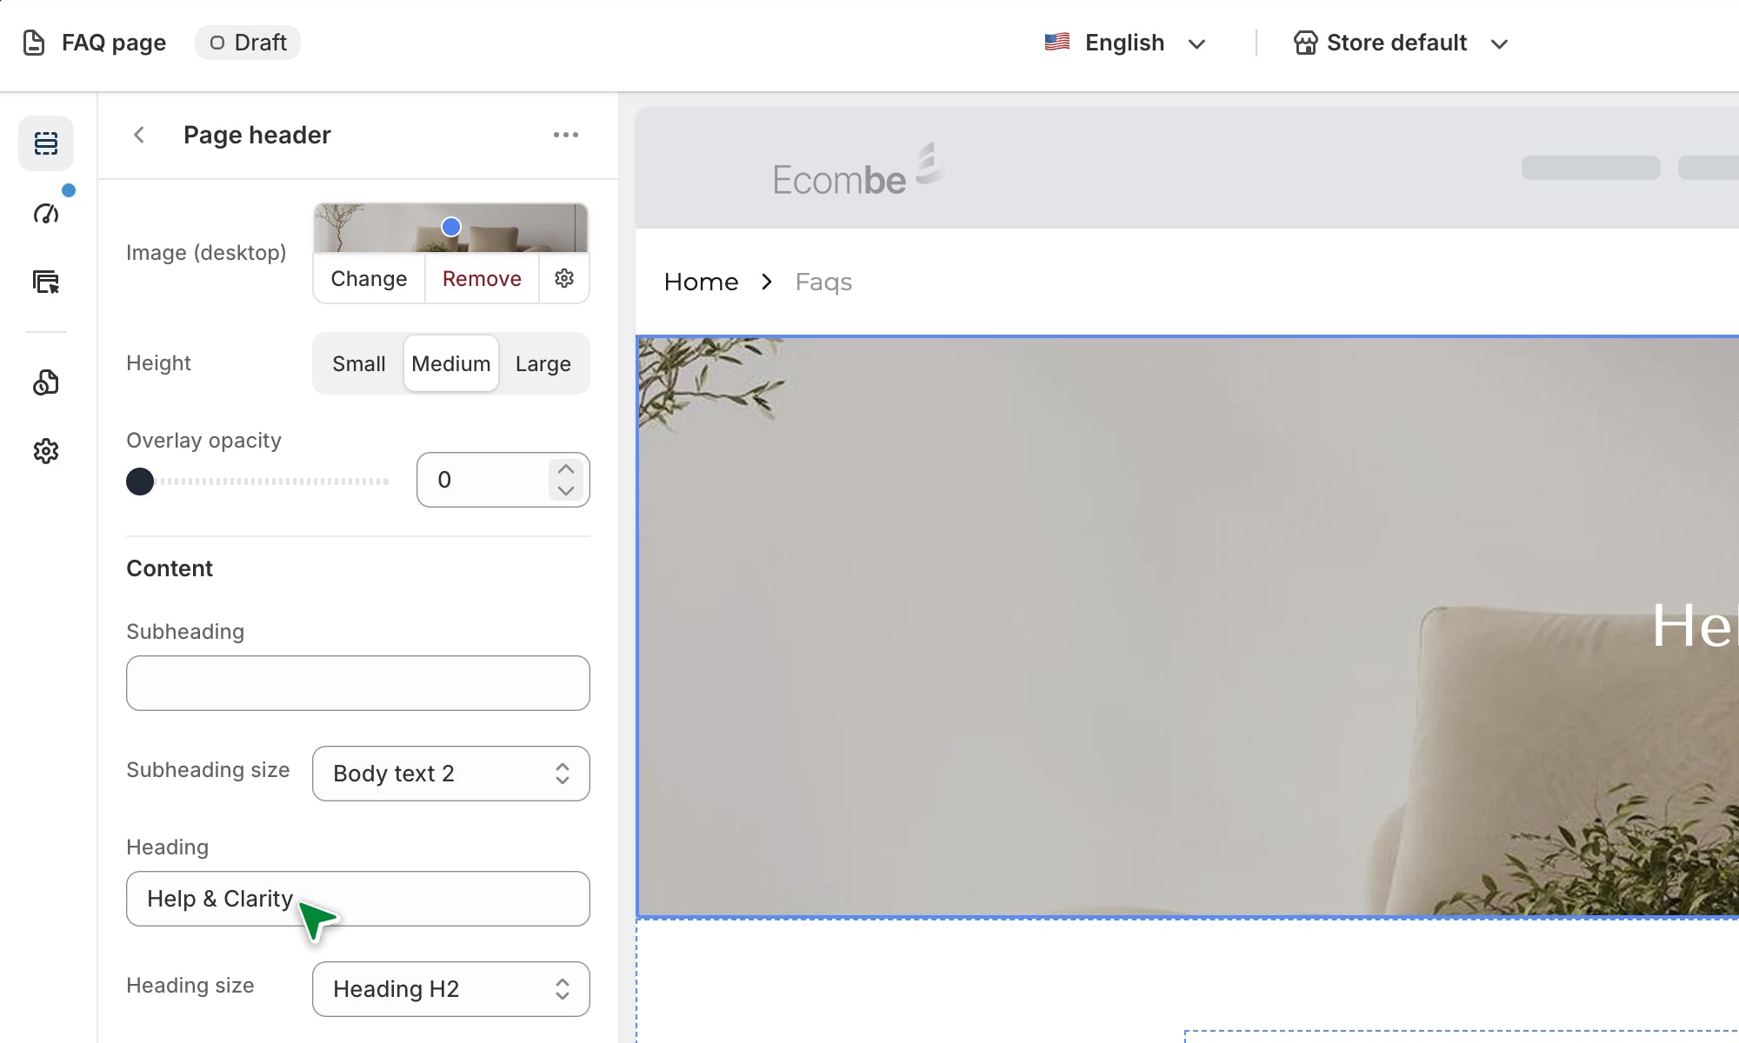1739x1043 pixels.
Task: Open the Subheading size dropdown
Action: click(x=450, y=774)
